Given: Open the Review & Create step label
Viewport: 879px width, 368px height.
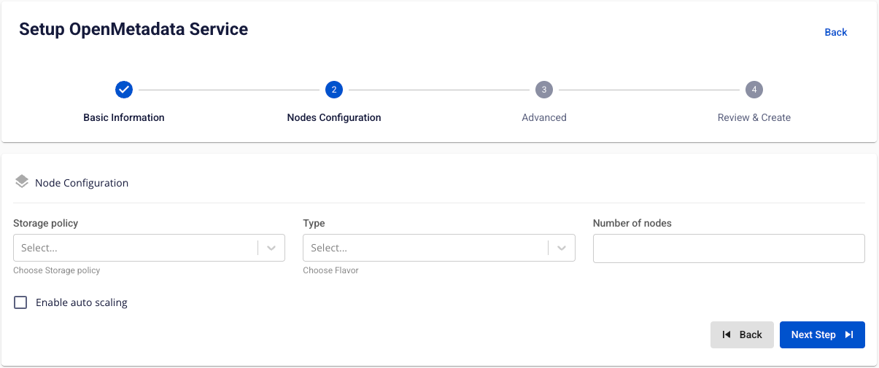Looking at the screenshot, I should tap(754, 117).
